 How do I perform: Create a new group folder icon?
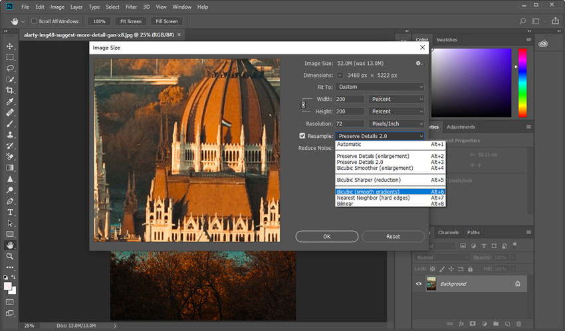click(x=496, y=324)
